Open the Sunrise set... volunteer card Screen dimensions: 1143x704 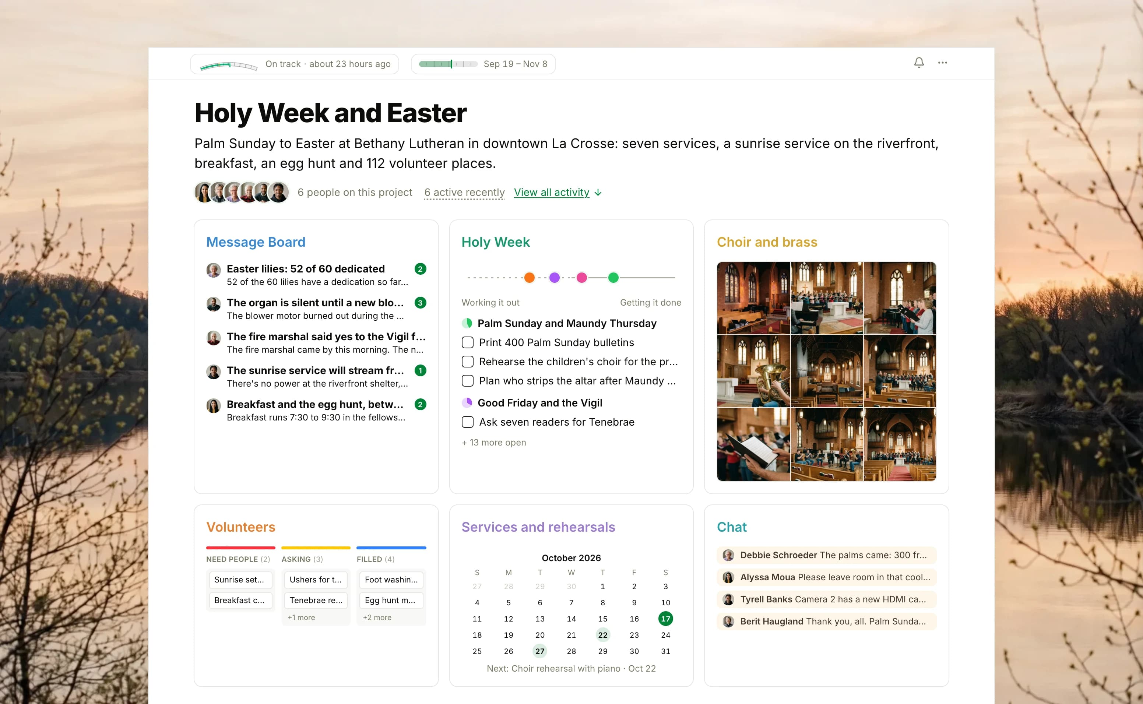240,580
